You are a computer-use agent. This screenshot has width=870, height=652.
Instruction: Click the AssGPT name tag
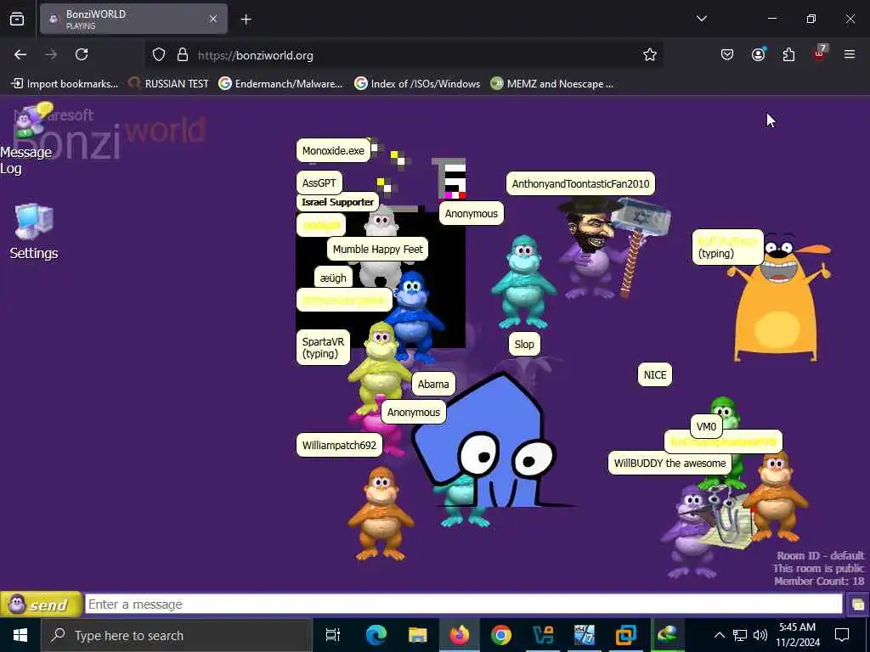tap(319, 183)
